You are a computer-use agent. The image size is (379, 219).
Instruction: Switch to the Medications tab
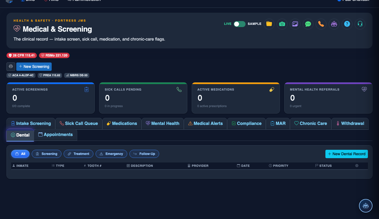point(122,124)
